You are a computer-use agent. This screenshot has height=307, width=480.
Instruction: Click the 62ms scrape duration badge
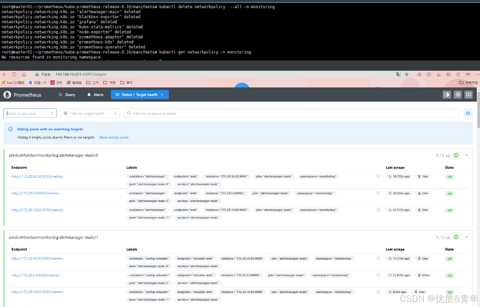point(424,275)
